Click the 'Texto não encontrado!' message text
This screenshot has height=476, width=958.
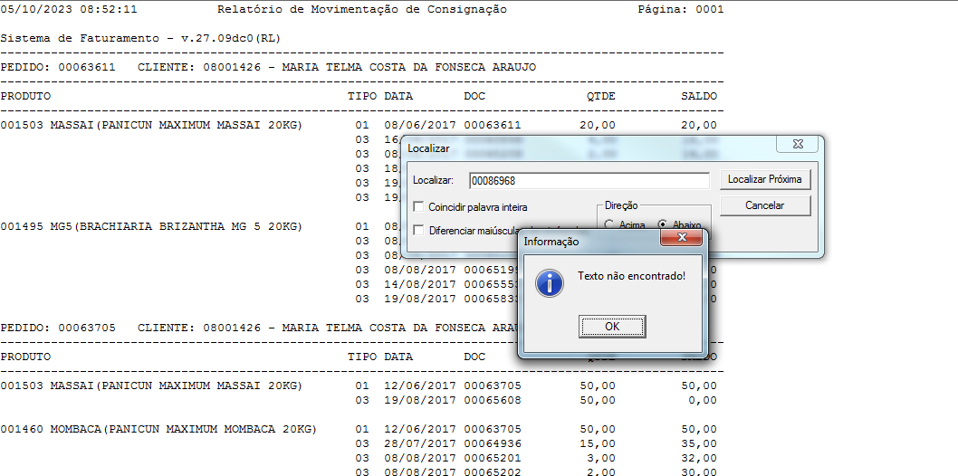632,276
